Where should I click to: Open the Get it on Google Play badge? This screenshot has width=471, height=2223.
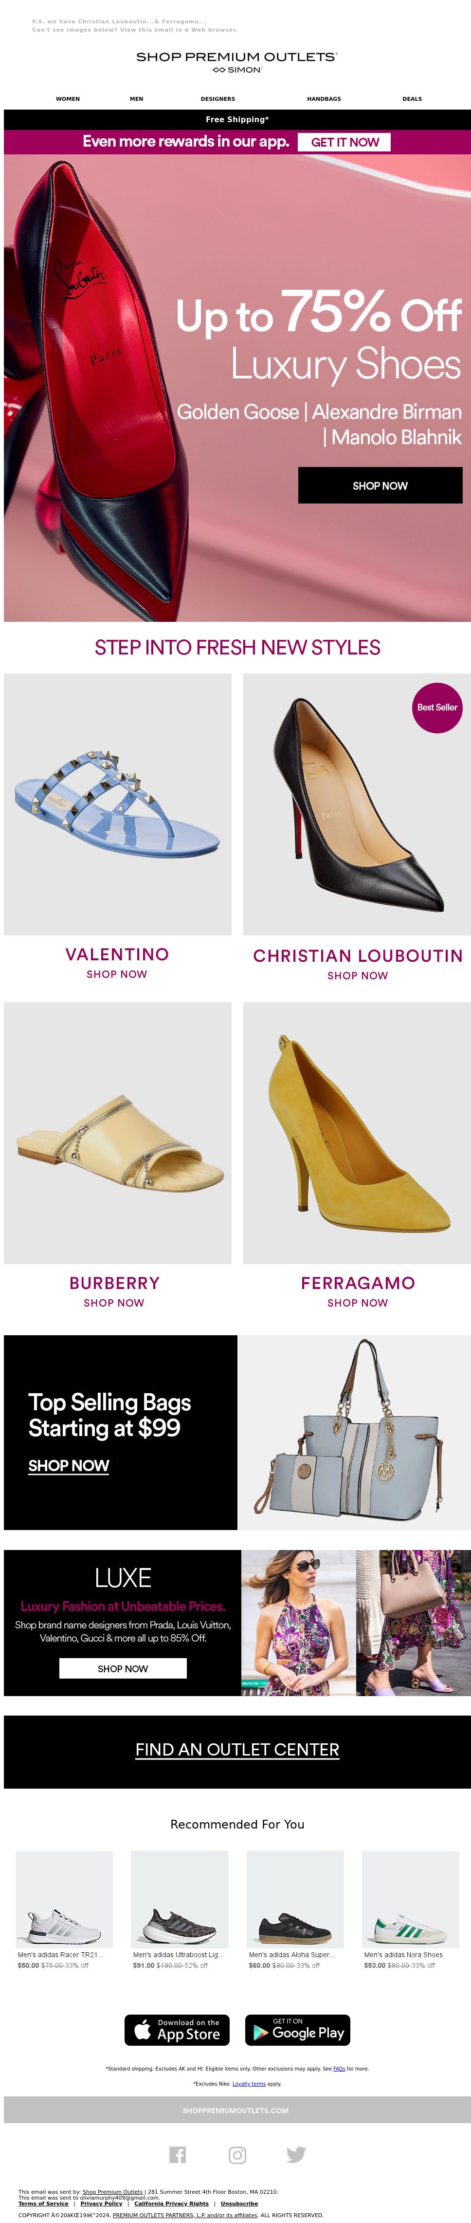coord(298,2030)
